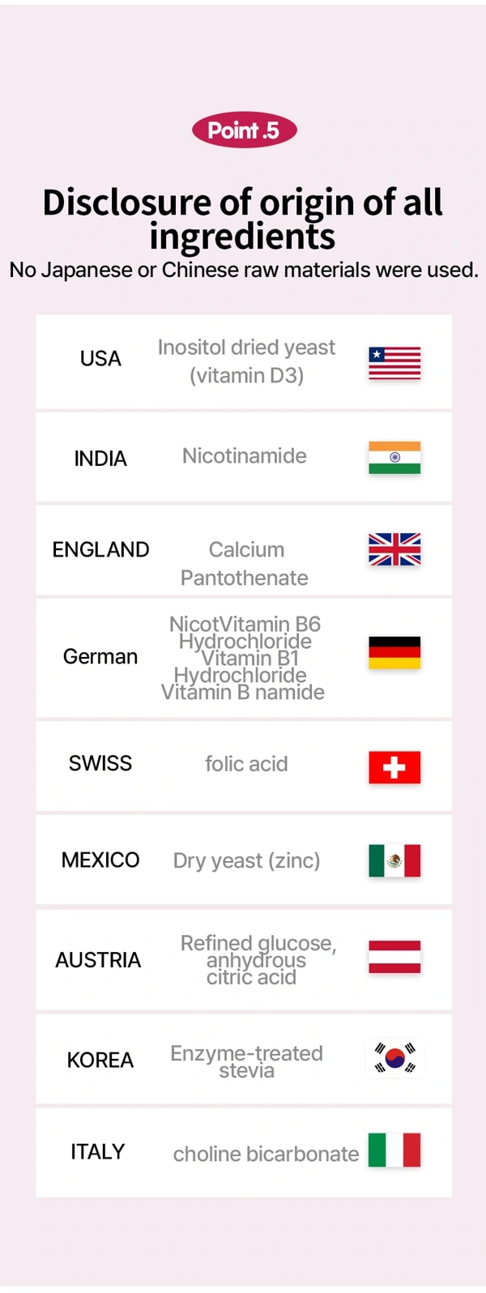Click the choline bicarbonate text

point(266,1154)
